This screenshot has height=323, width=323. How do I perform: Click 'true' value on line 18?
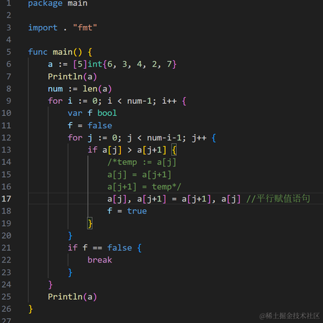tap(137, 211)
